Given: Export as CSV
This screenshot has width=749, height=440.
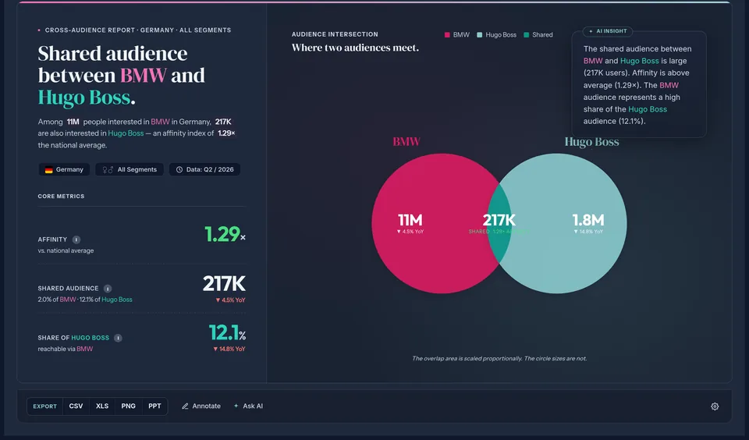Looking at the screenshot, I should point(76,406).
